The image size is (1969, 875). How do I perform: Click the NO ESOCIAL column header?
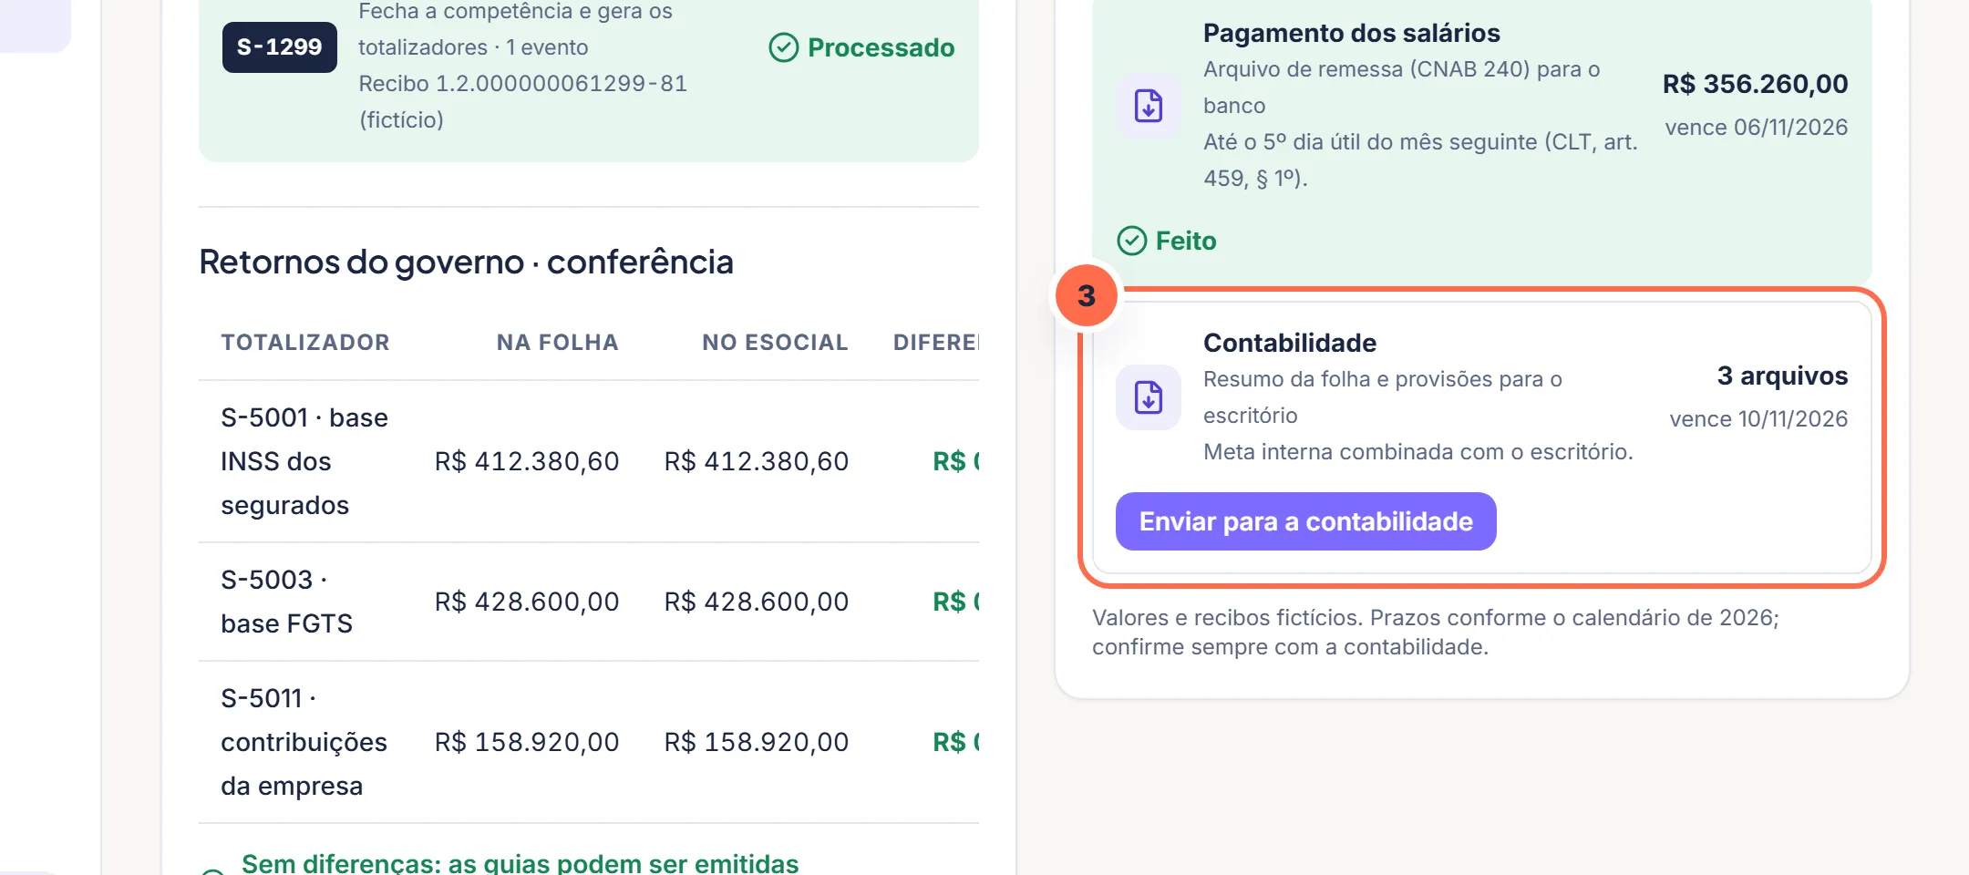[x=775, y=343]
